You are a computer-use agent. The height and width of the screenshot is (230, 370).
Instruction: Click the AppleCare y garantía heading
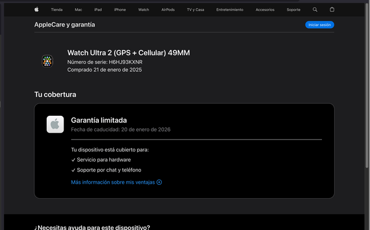tap(65, 25)
